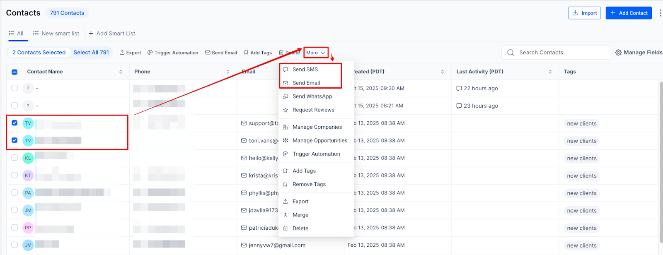This screenshot has width=663, height=255.
Task: Check the JM contact checkbox
Action: point(15,210)
